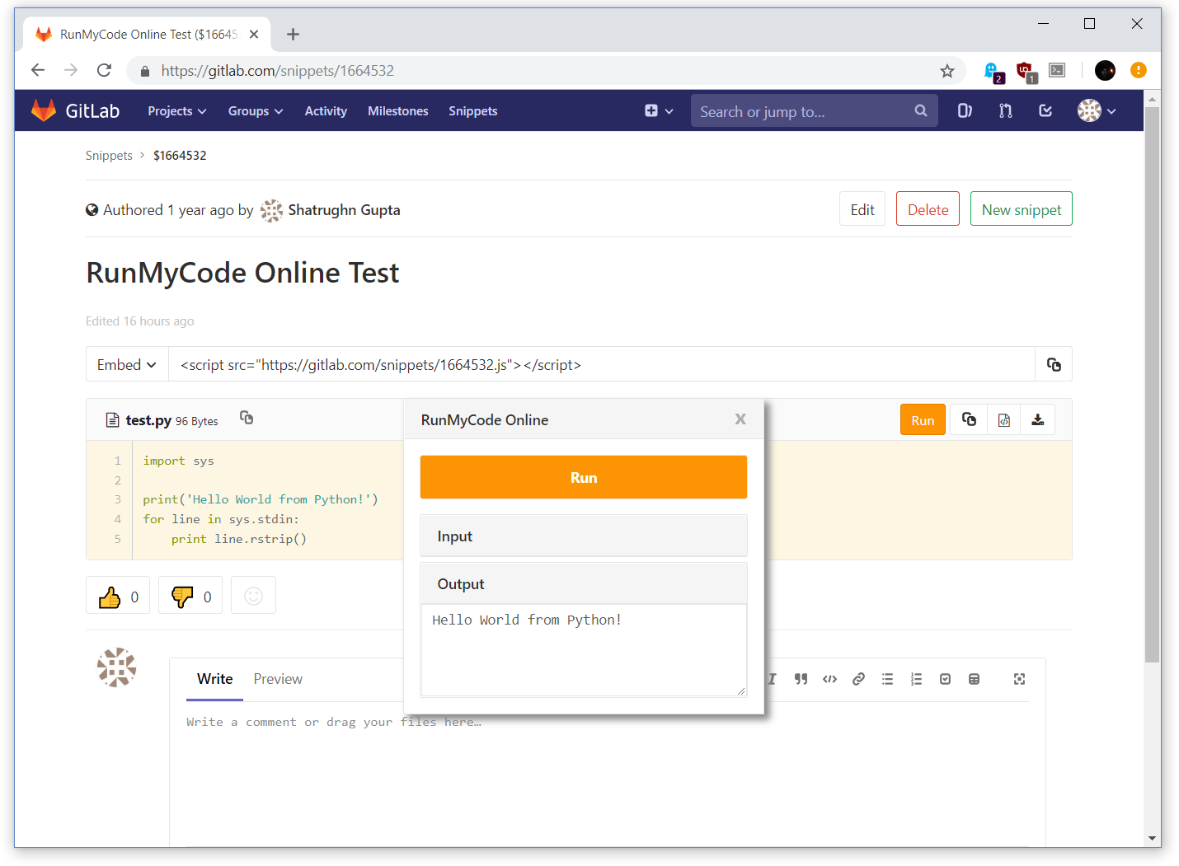Open the To-Do list icon
The height and width of the screenshot is (866, 1179).
pos(1045,110)
